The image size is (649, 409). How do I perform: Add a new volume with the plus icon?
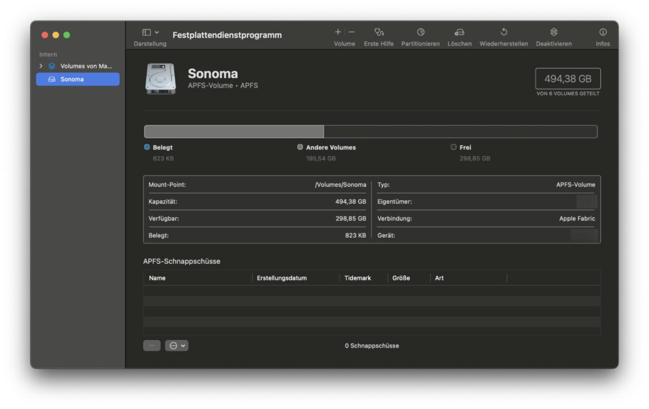pyautogui.click(x=337, y=30)
